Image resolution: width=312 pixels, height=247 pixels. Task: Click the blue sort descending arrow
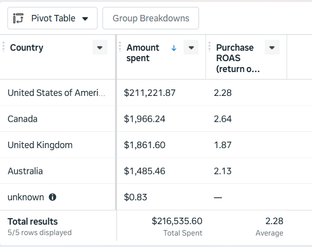[174, 48]
